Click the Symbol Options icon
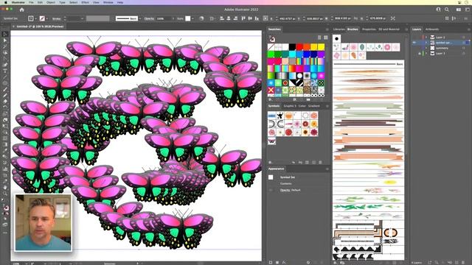 [x=307, y=162]
